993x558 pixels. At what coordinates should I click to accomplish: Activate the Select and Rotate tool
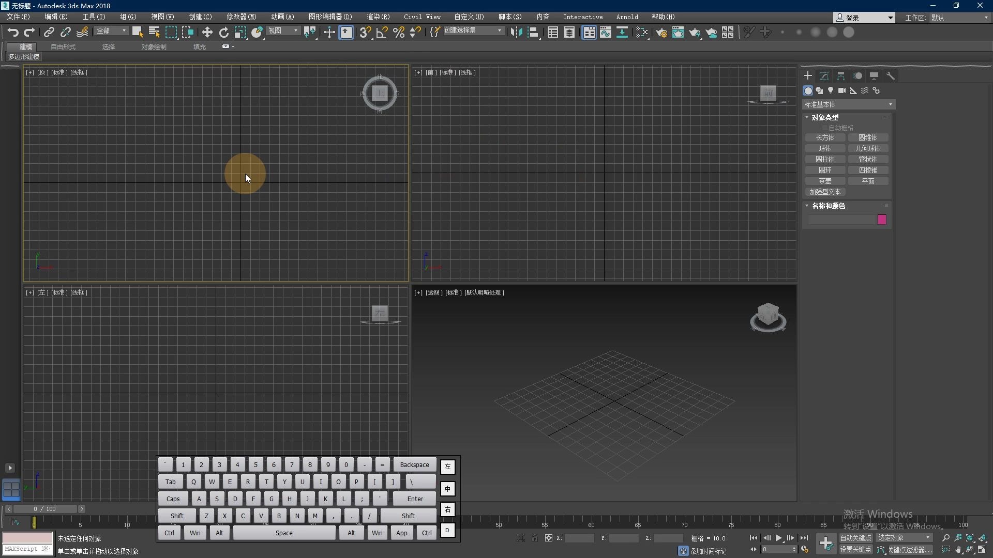pos(223,33)
